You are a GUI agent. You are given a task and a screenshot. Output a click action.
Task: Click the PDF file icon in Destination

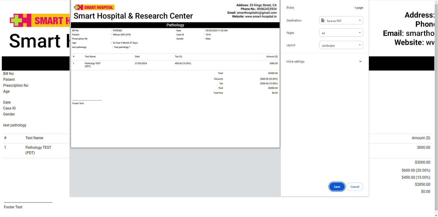click(x=323, y=21)
